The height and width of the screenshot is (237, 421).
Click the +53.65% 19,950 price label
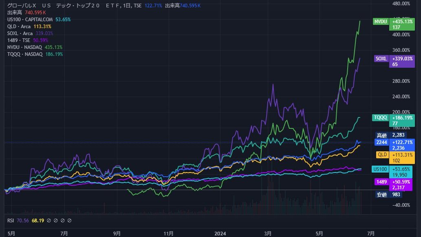click(401, 172)
